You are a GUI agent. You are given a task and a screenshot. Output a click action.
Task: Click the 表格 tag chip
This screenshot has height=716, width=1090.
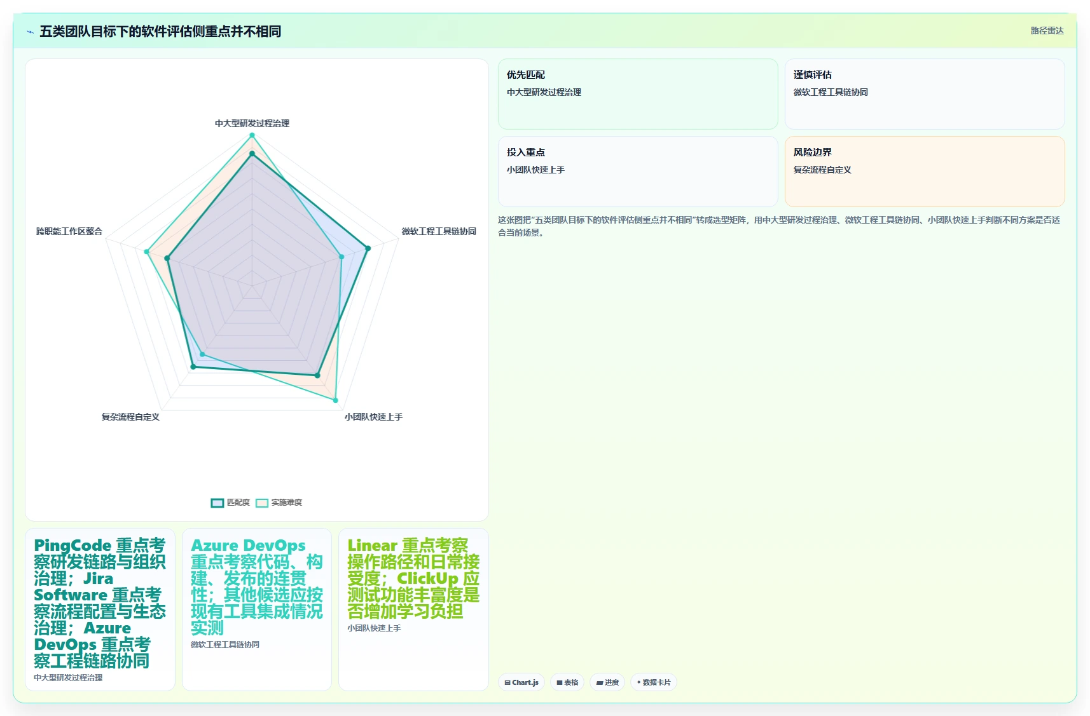(567, 682)
